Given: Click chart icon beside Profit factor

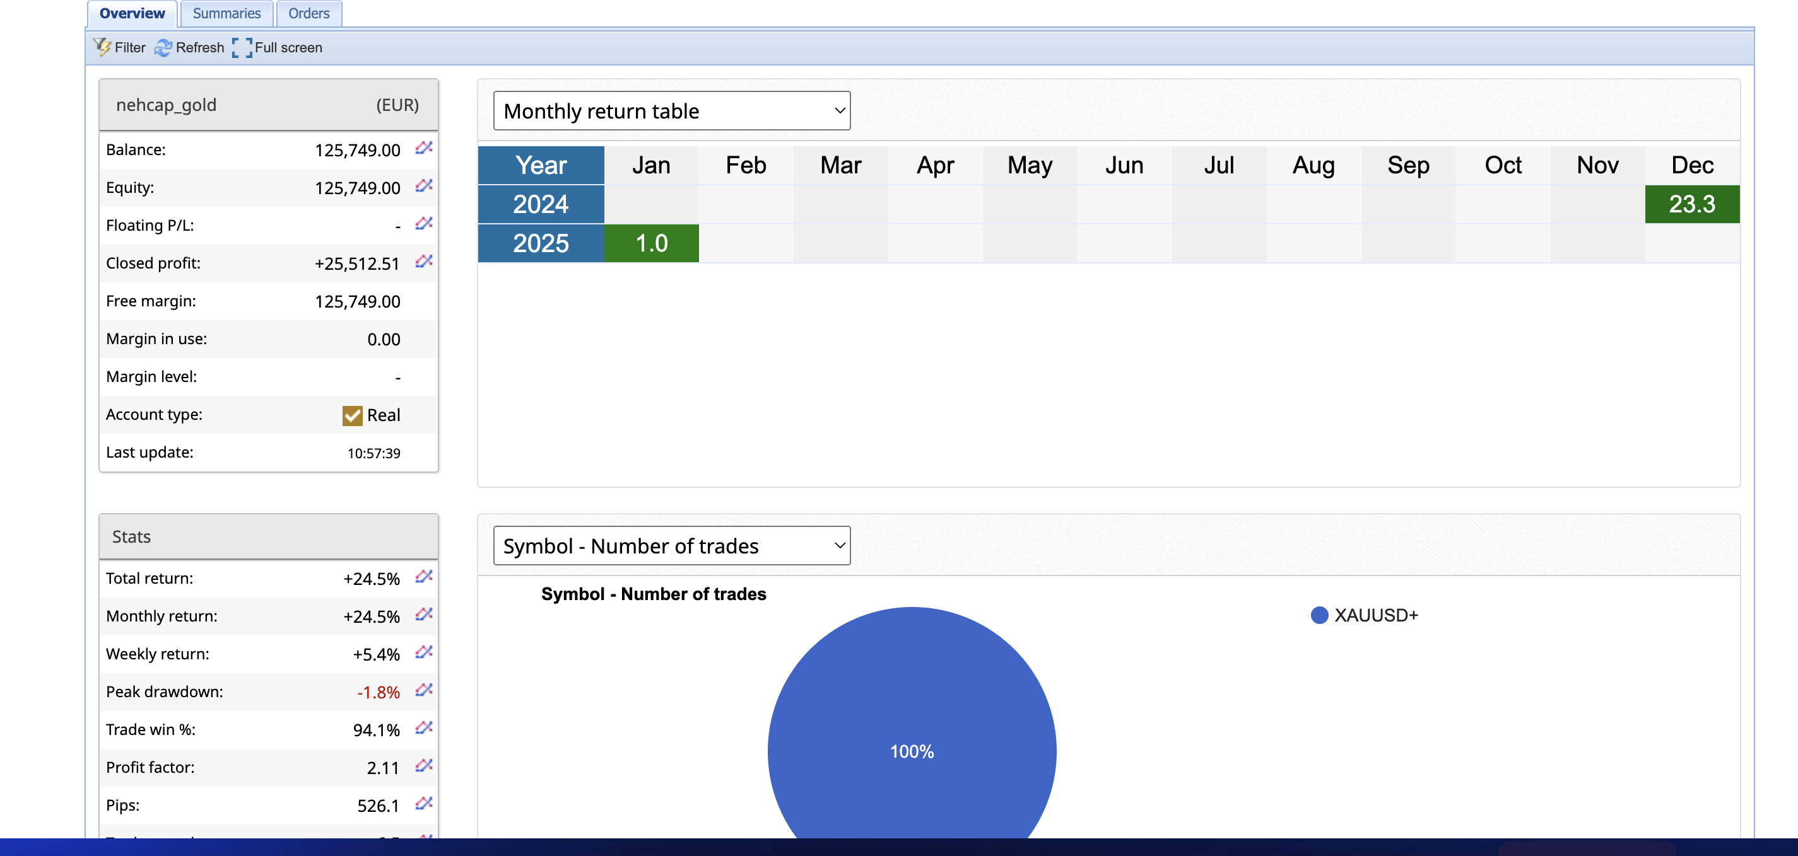Looking at the screenshot, I should [424, 765].
